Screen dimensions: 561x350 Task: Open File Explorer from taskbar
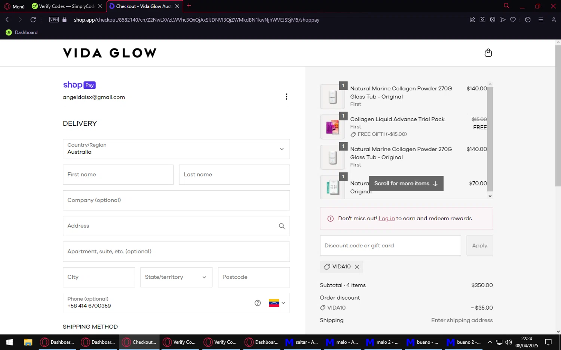tap(28, 342)
